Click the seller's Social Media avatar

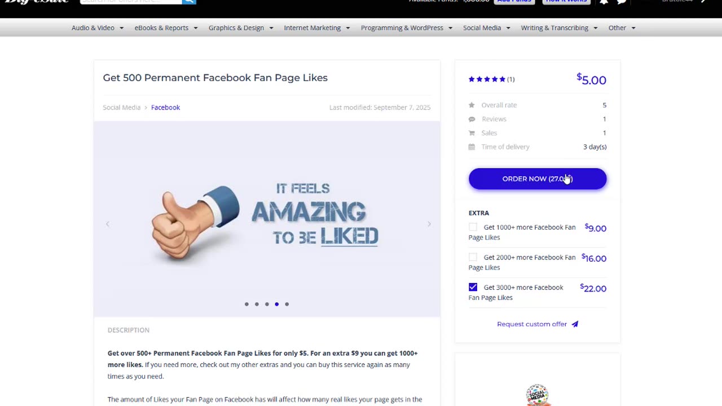coord(538,395)
